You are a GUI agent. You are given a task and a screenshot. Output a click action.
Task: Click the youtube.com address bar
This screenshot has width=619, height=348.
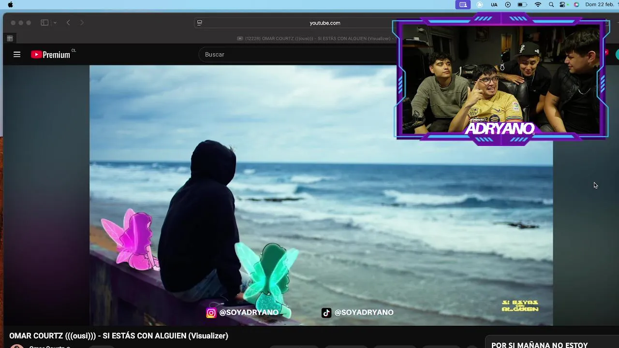[325, 23]
